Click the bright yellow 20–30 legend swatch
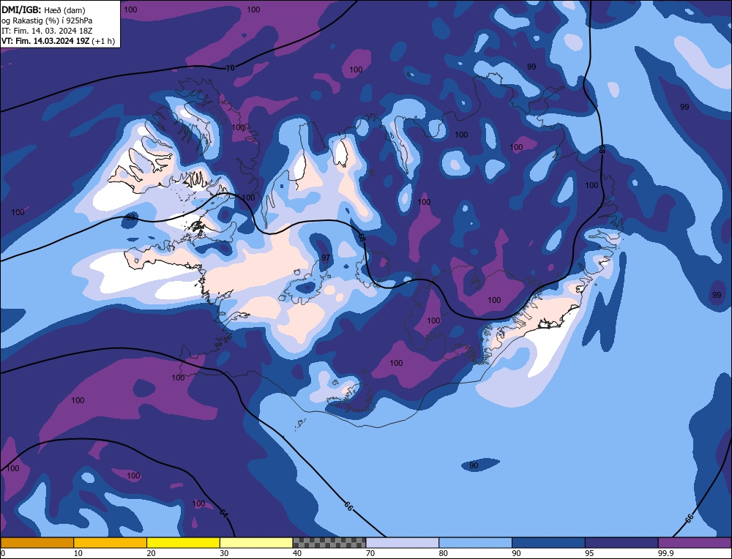Viewport: 732px width, 559px height. 183,543
